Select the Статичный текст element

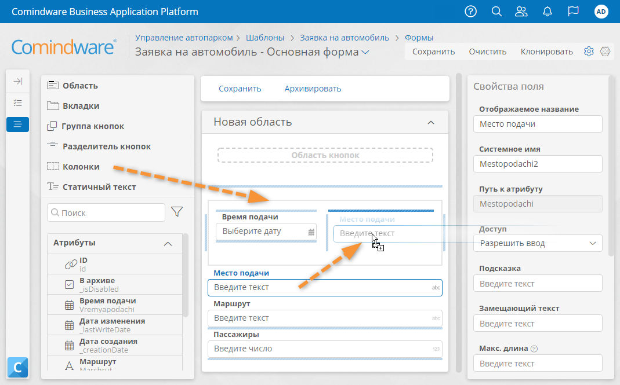pos(92,187)
